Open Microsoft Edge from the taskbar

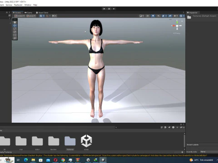coord(26,160)
